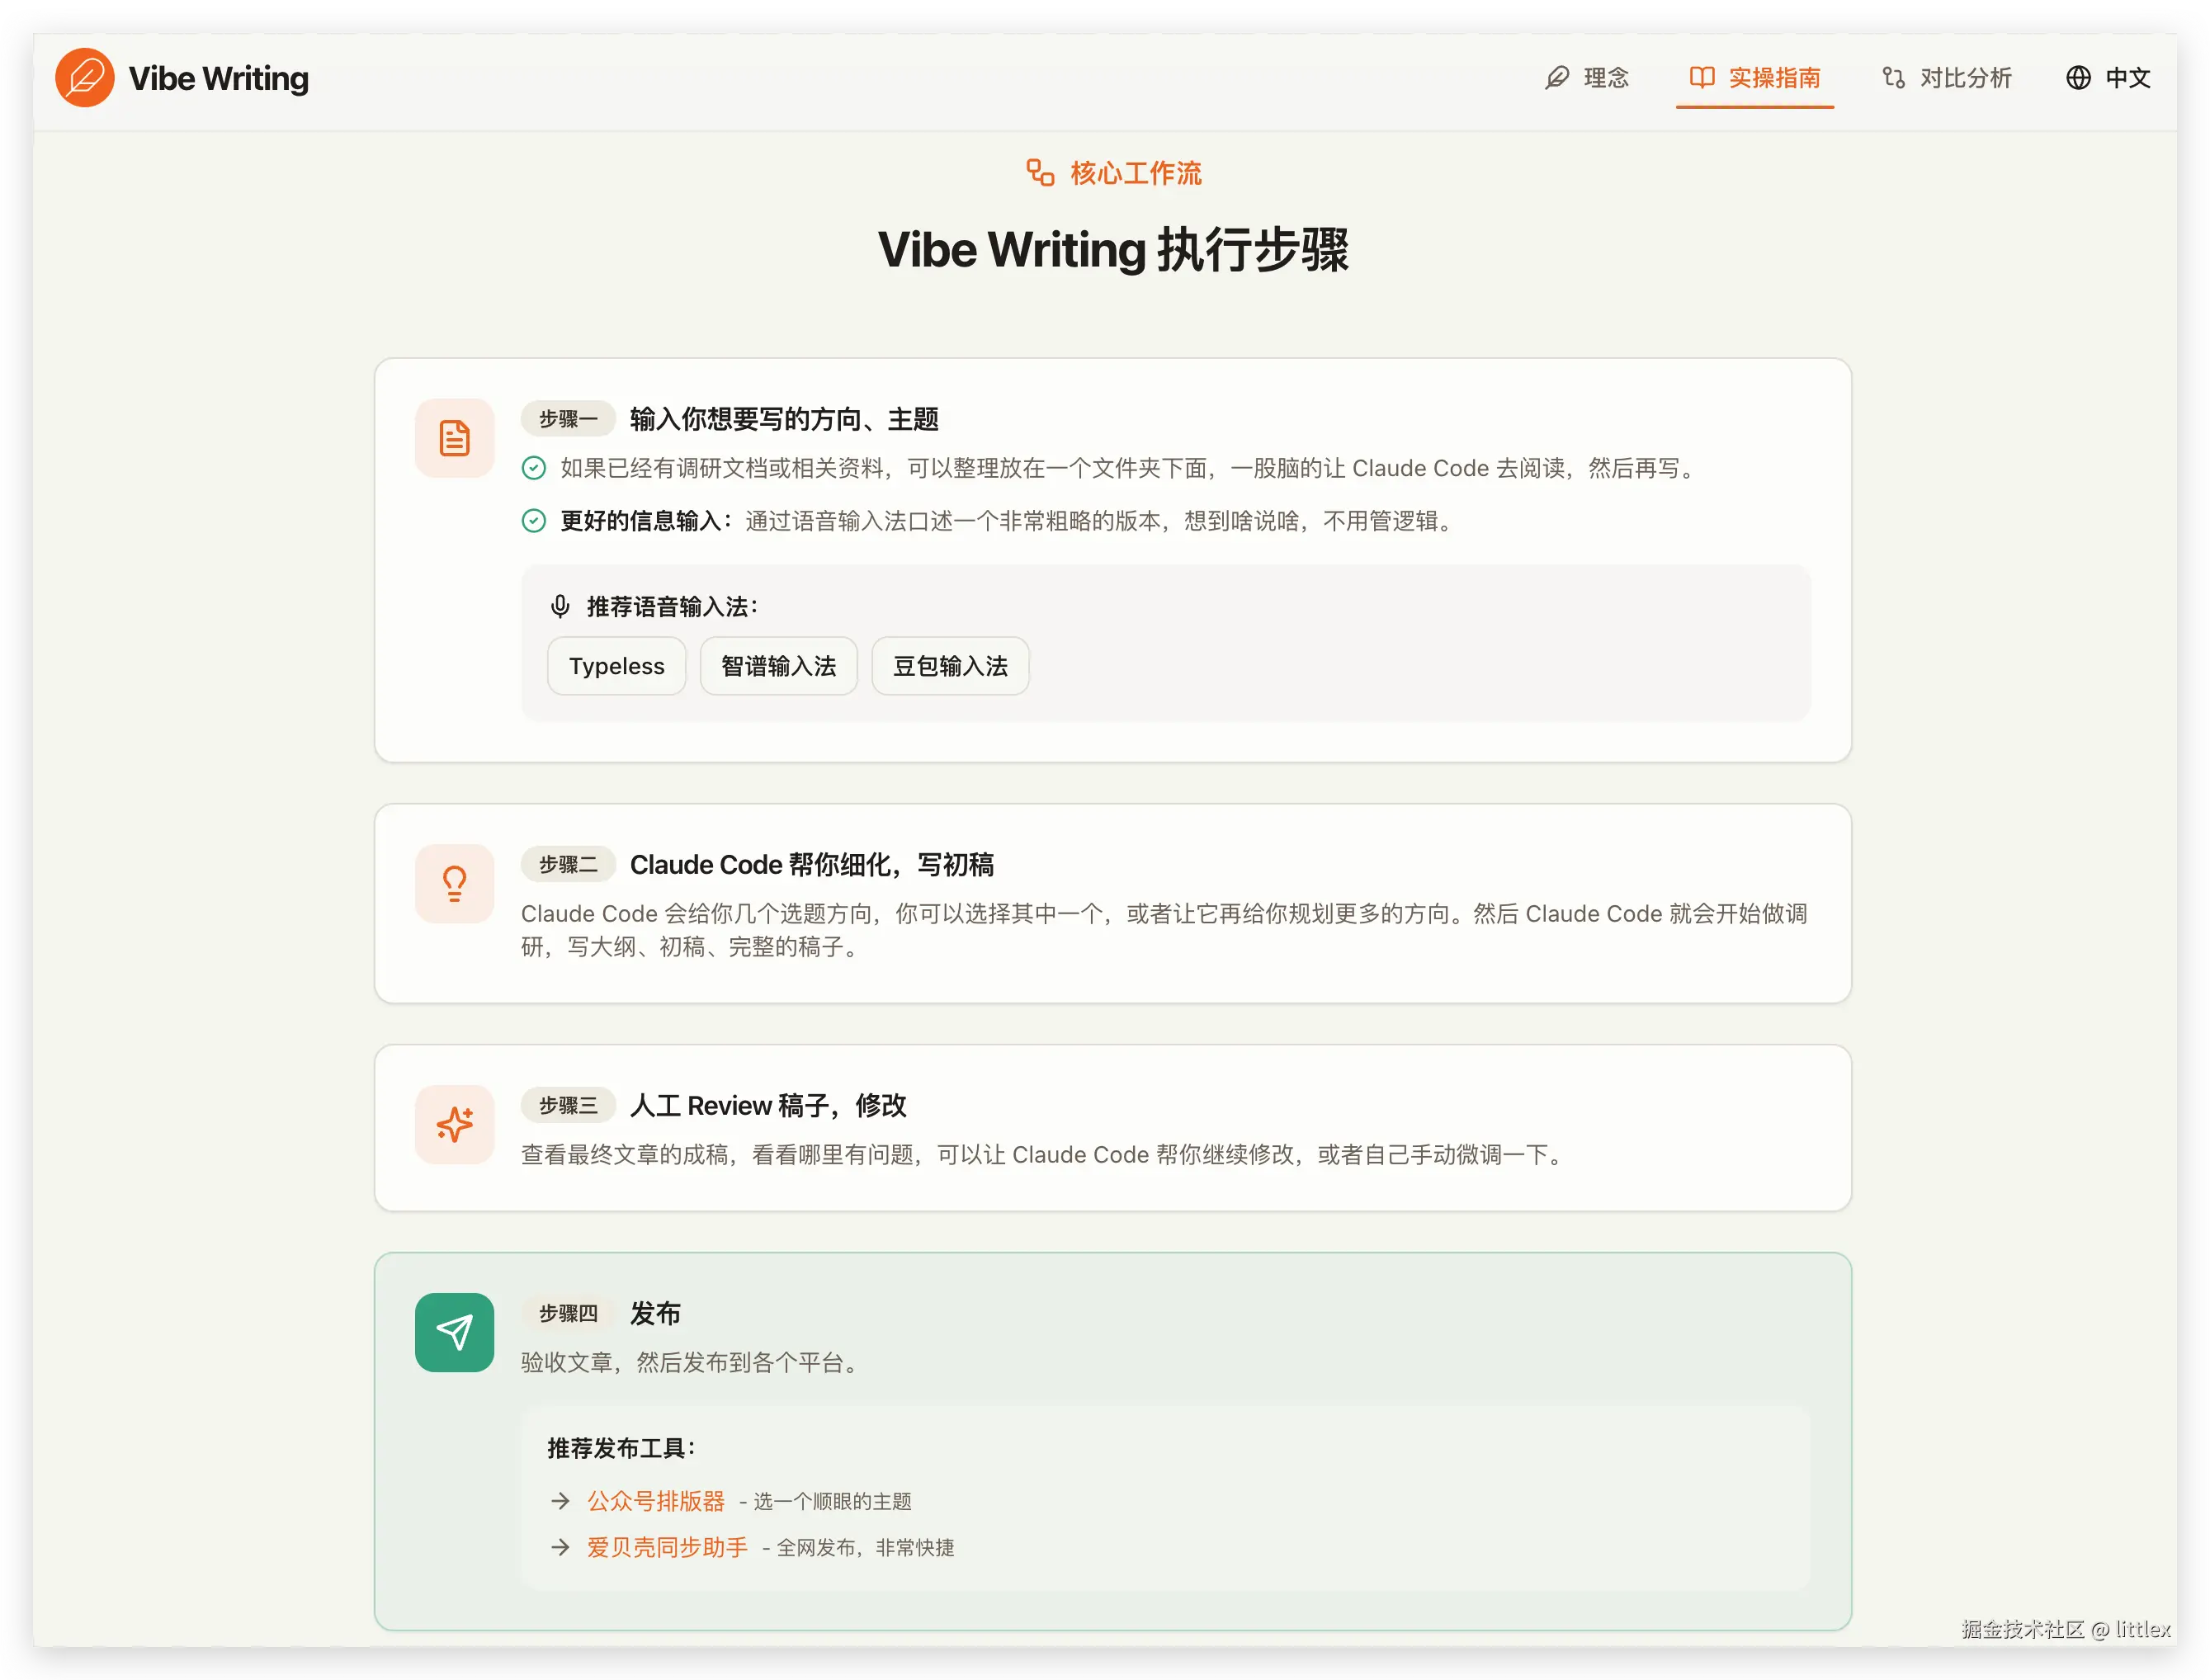The width and height of the screenshot is (2210, 1680).
Task: Select the Typeless input method button
Action: point(616,666)
